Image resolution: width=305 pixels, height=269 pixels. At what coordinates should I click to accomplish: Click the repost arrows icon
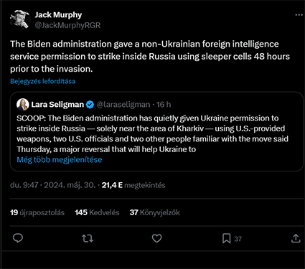pos(88,238)
